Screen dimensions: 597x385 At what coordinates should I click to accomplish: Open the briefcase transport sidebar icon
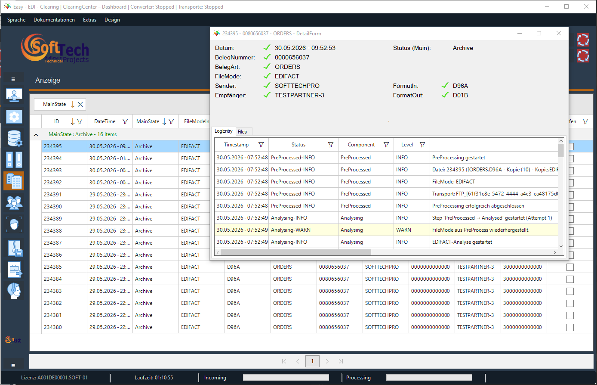click(x=15, y=270)
